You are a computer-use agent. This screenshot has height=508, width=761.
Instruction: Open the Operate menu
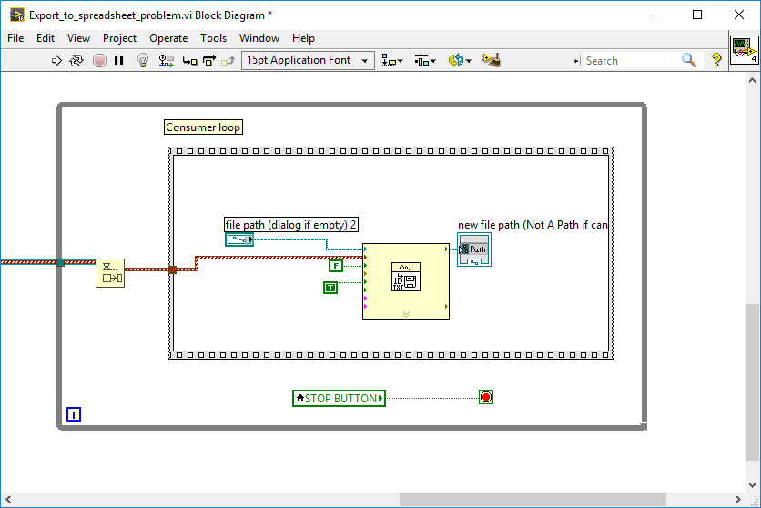[x=168, y=38]
